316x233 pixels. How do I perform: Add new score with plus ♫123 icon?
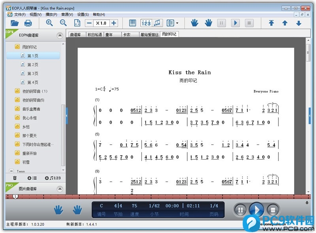pos(53,178)
